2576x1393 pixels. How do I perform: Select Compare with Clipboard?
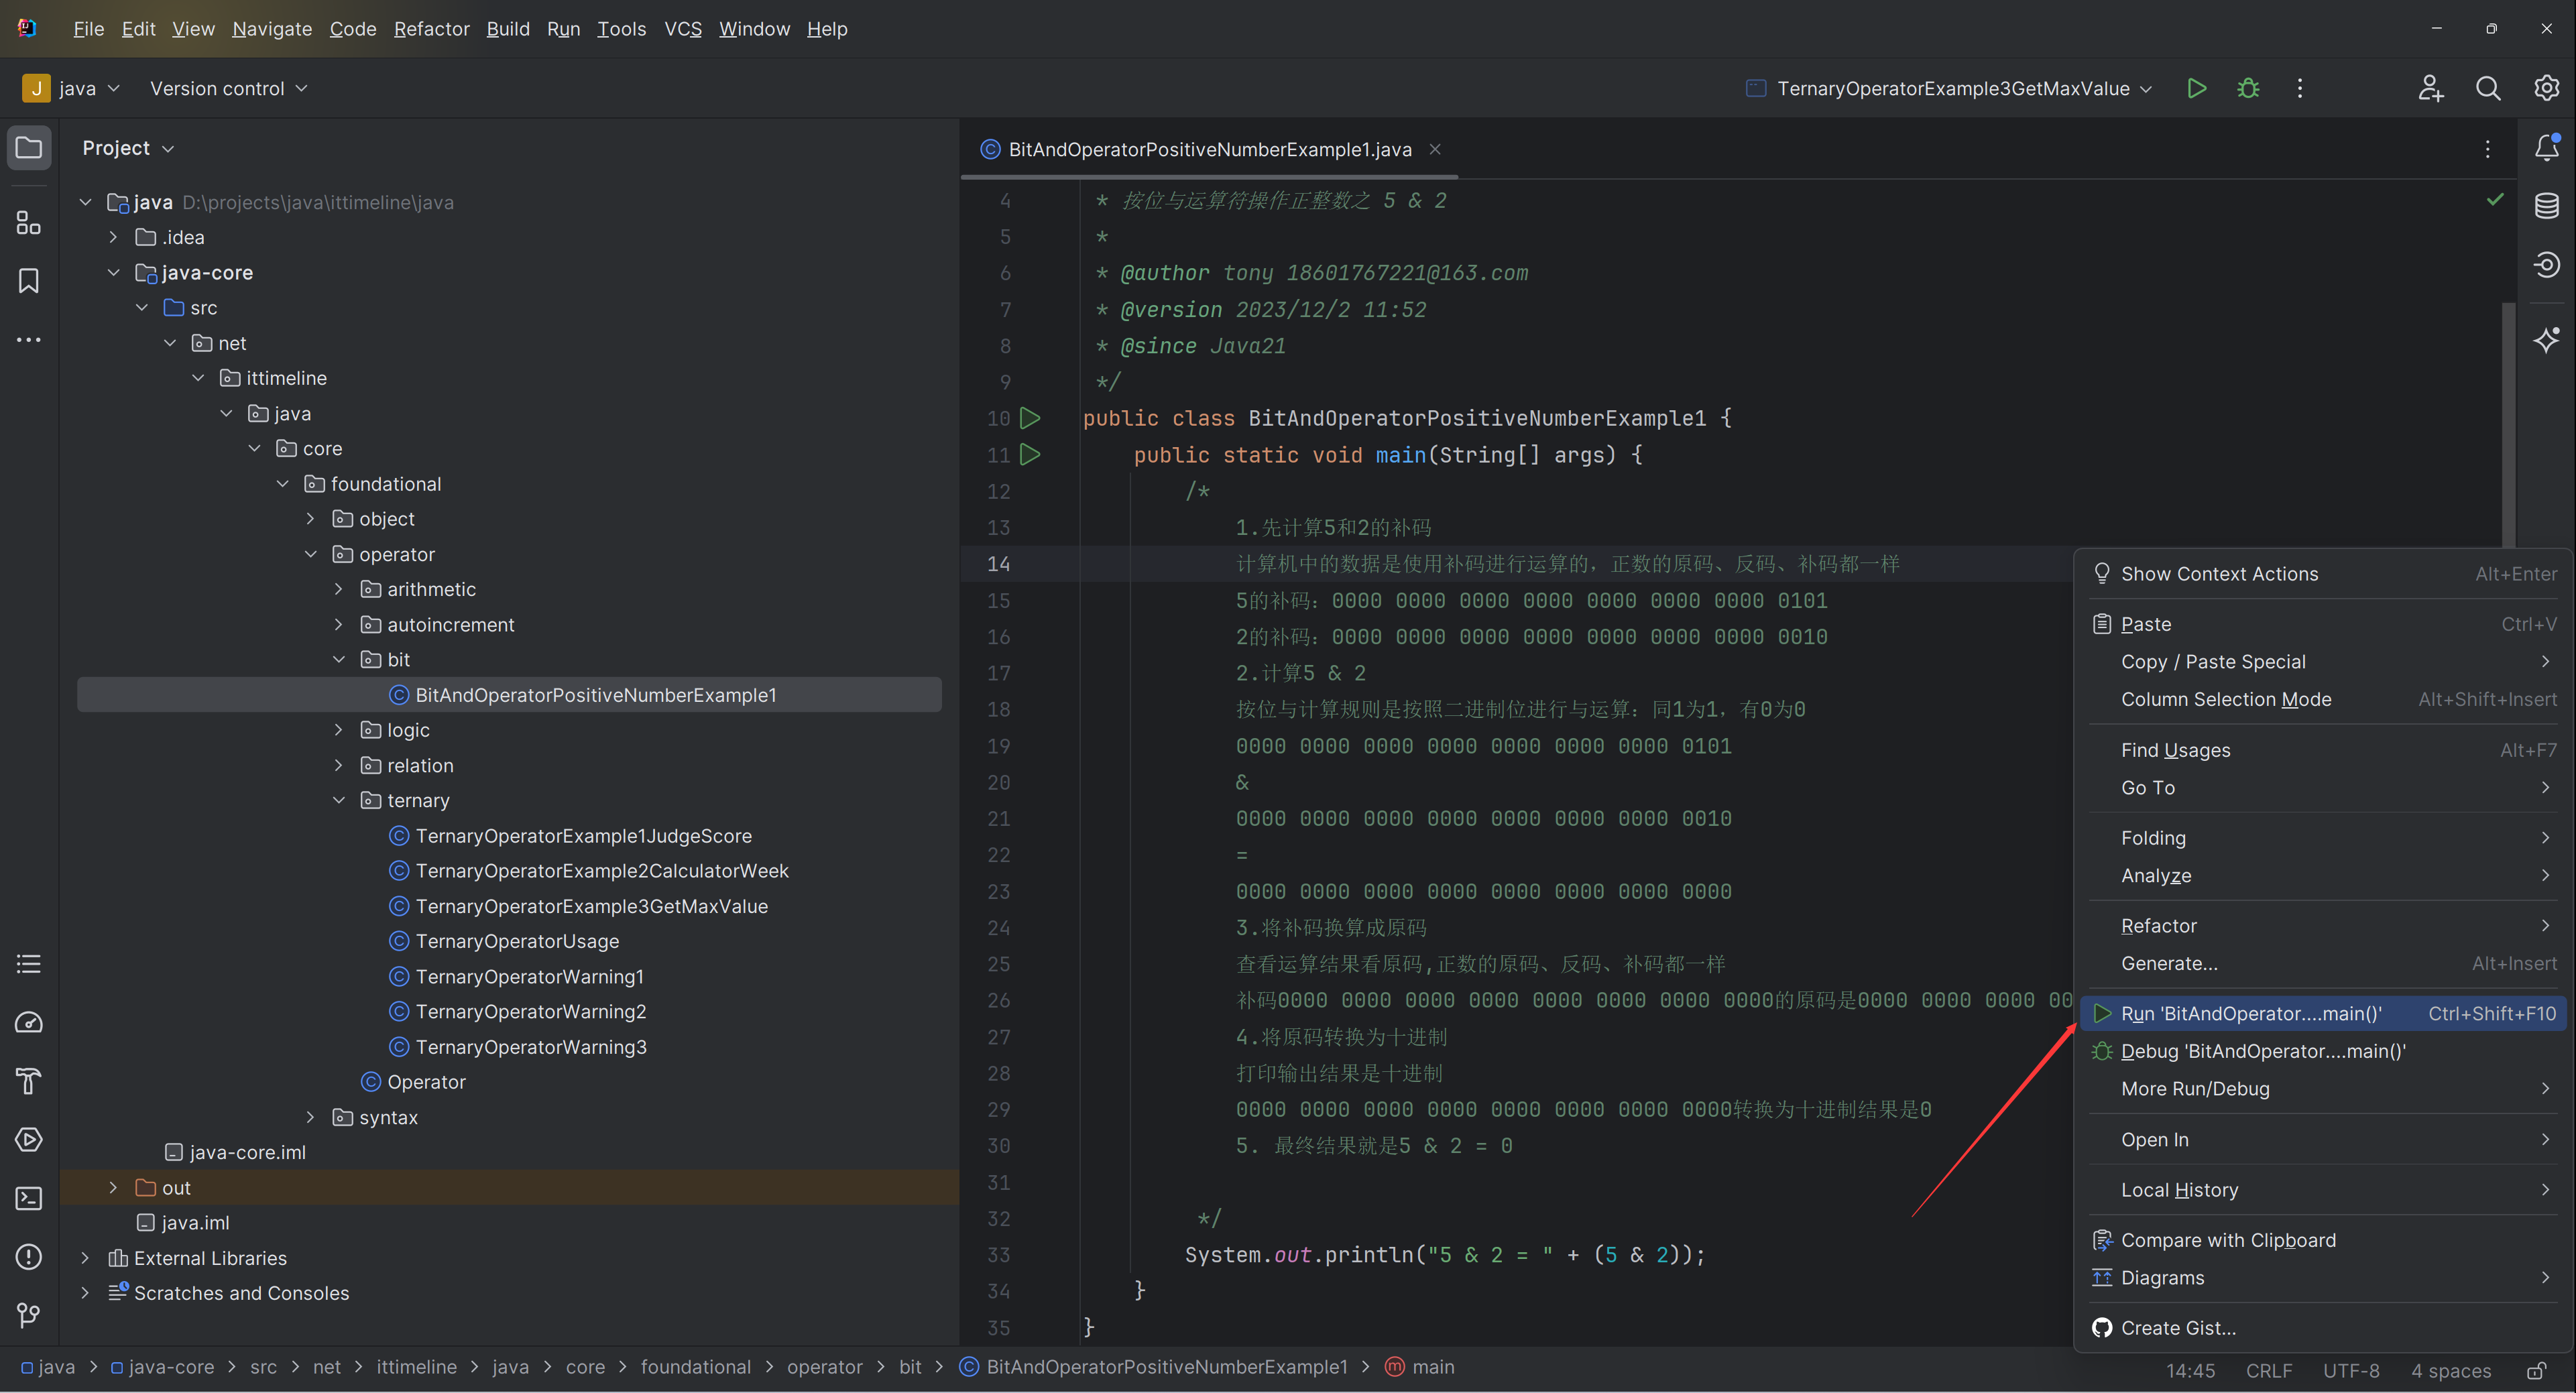point(2324,1240)
